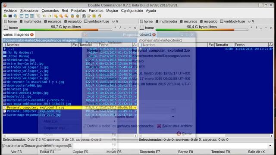Click the middle of three panel view-mode icons
Screen dimensions: 276x155
(x=27, y=16)
